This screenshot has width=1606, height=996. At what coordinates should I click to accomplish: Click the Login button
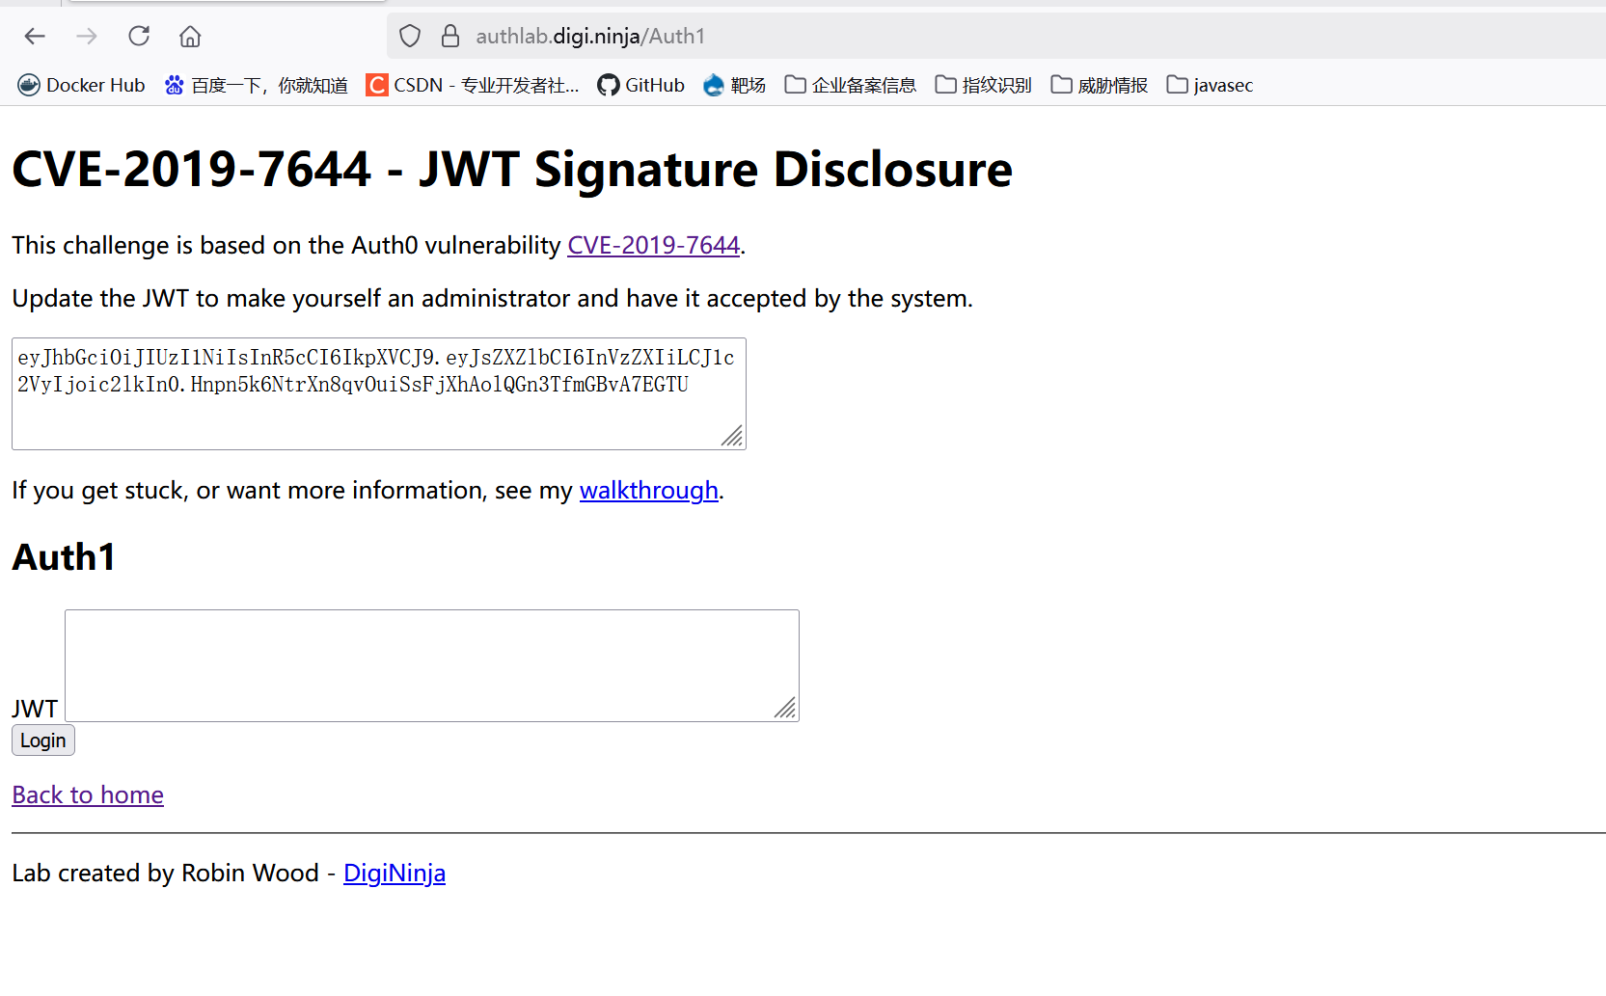coord(43,740)
